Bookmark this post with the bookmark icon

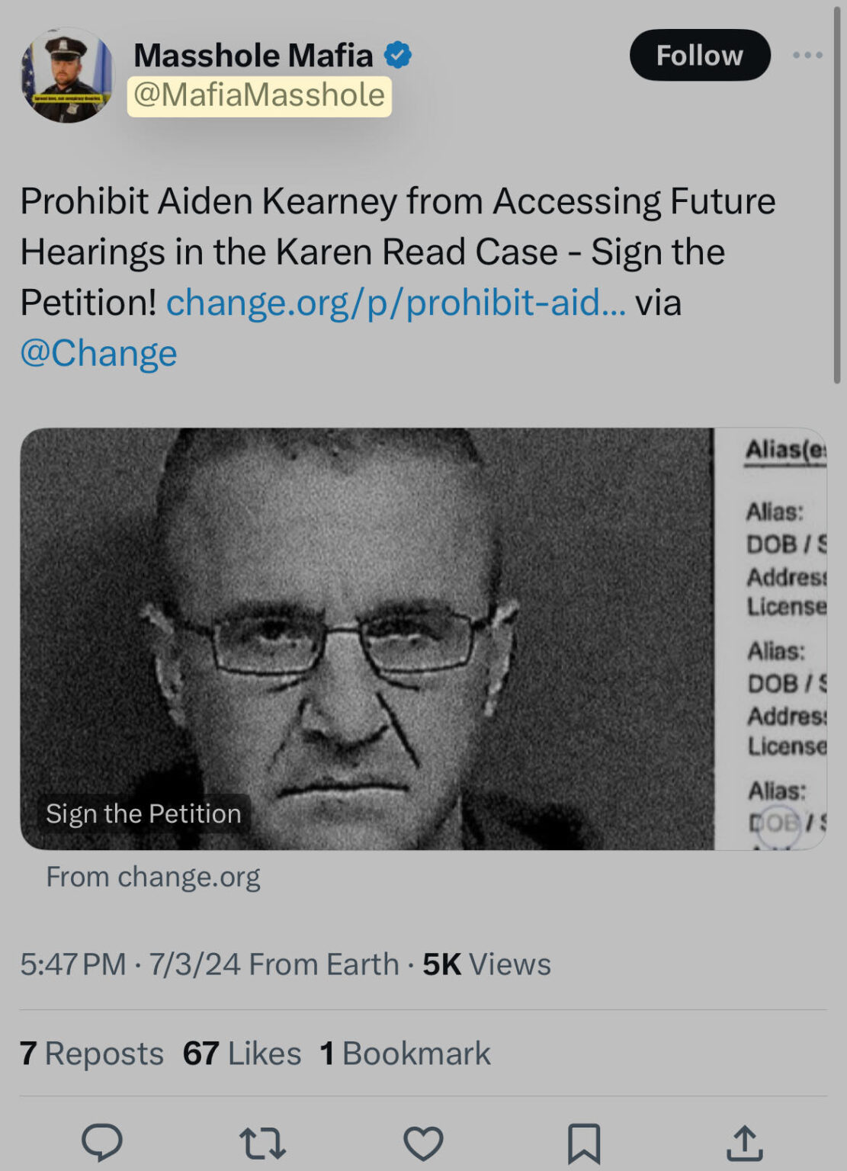click(x=584, y=1143)
